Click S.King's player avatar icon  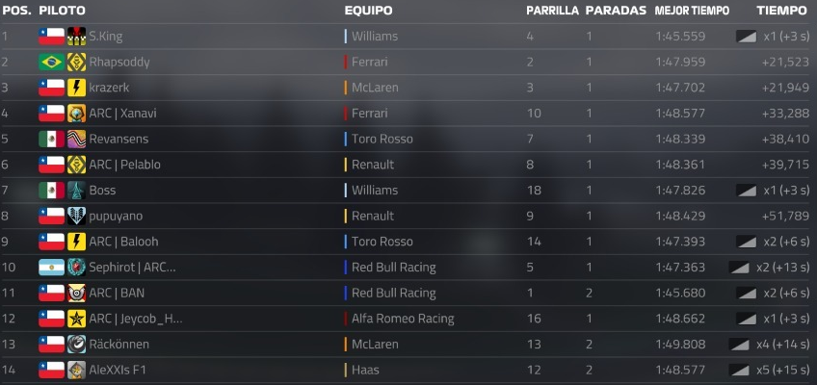pyautogui.click(x=77, y=37)
